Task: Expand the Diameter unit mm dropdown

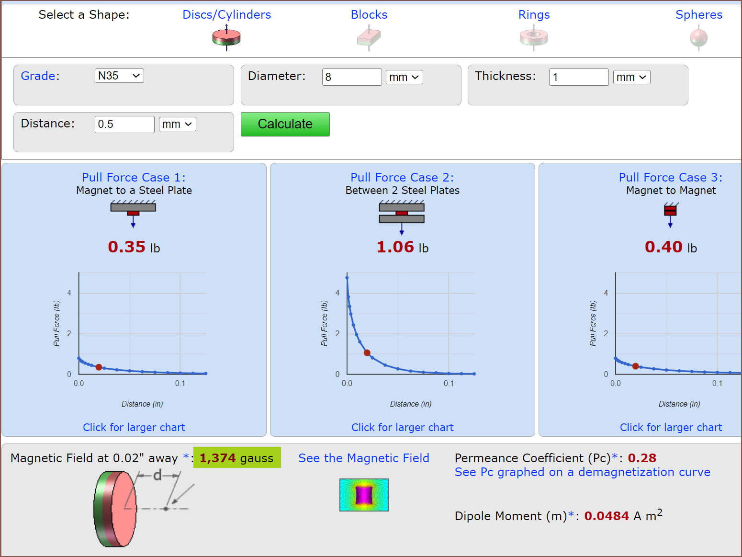Action: [x=404, y=77]
